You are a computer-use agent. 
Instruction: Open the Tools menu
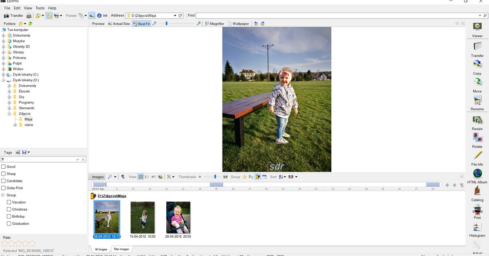(x=40, y=8)
